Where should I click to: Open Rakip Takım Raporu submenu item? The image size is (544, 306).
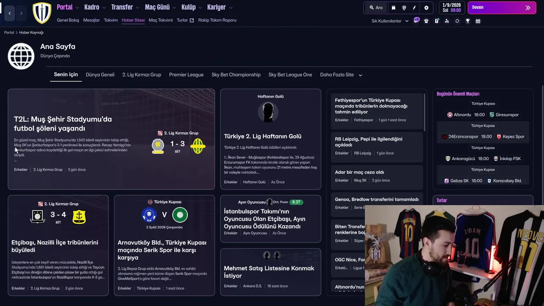tap(217, 20)
